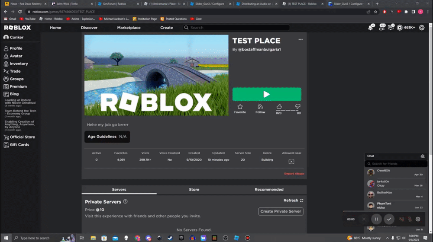Click Create Private Server button
This screenshot has height=242, width=433.
(281, 211)
